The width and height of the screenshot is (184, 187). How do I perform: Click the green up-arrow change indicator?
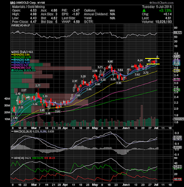coord(144,10)
